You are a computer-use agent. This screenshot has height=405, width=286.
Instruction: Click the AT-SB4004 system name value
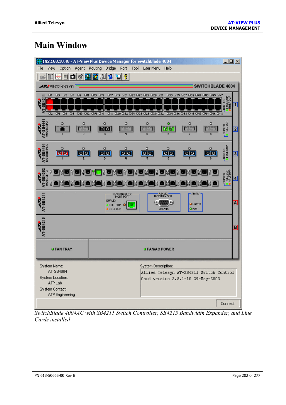click(x=58, y=272)
